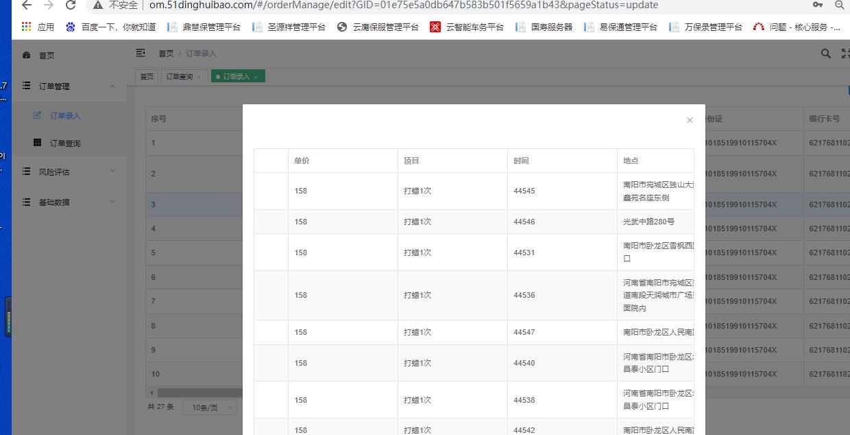Click the search magnifier icon in header
Screen dimensions: 850x435
[x=826, y=54]
